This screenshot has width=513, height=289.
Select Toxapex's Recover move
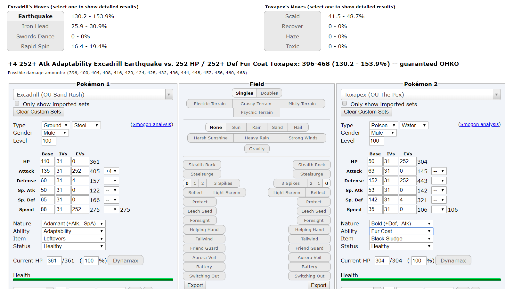click(x=292, y=26)
